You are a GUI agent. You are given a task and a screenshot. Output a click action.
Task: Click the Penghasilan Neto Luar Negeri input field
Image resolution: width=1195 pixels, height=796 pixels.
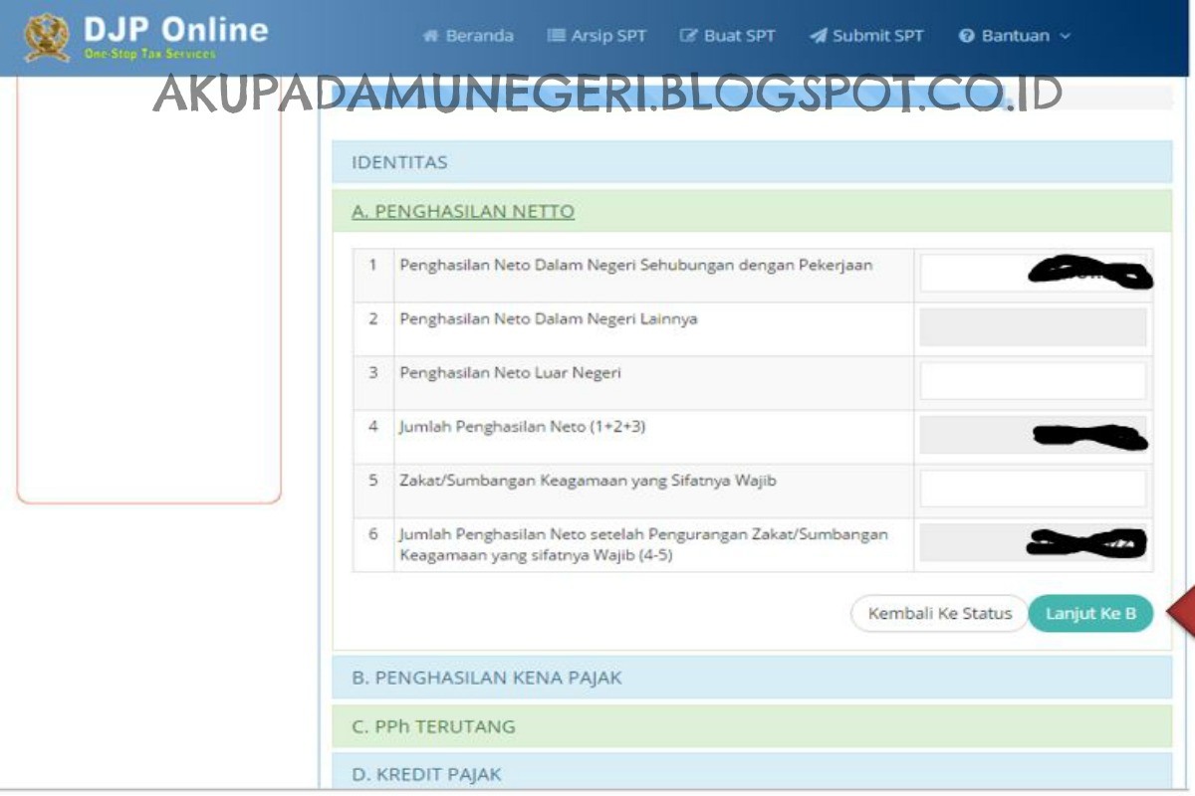pyautogui.click(x=1033, y=380)
